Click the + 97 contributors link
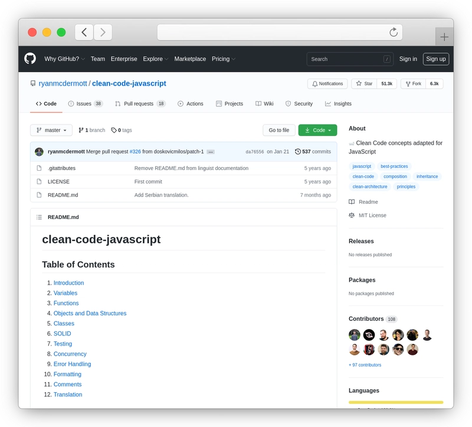The width and height of the screenshot is (472, 427). click(365, 365)
